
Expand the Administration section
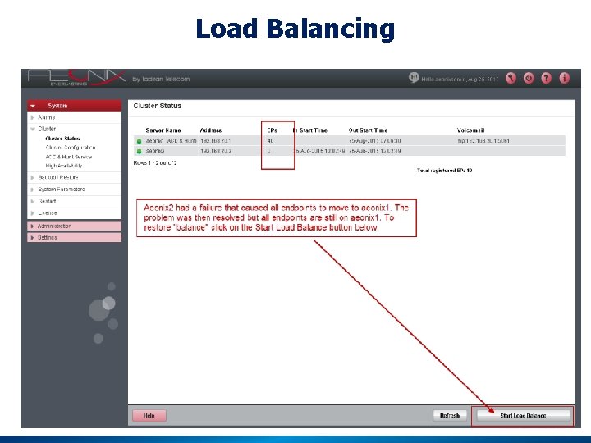[74, 226]
